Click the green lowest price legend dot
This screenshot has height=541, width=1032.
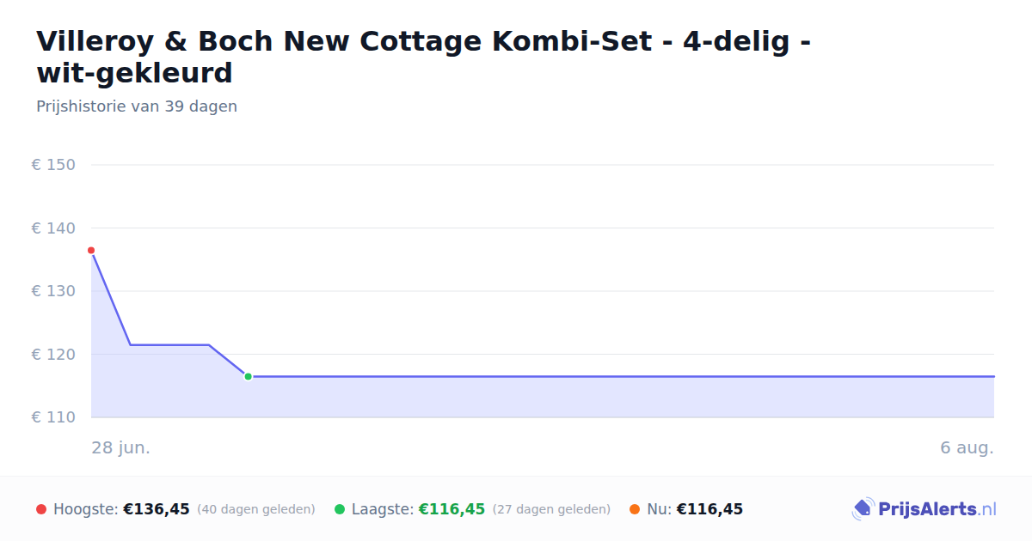click(x=340, y=509)
